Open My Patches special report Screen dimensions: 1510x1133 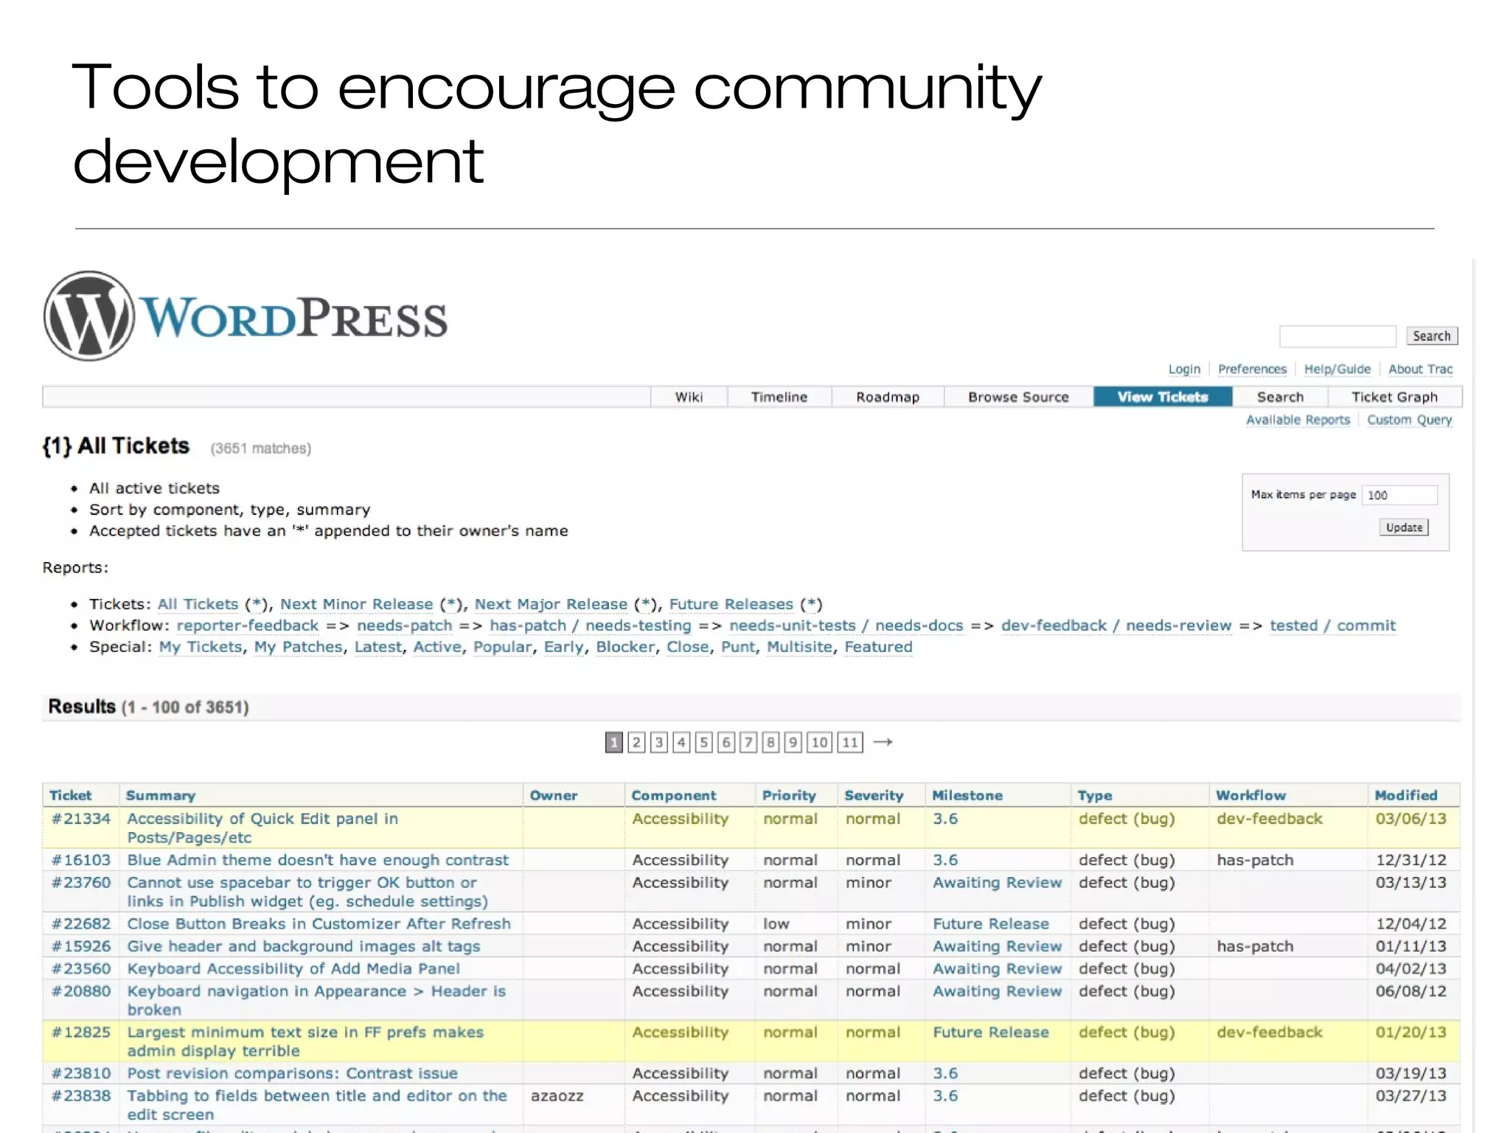point(299,647)
